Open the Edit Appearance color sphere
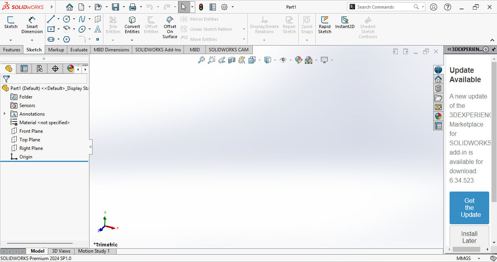Viewport: 497px width, 262px height. [x=298, y=60]
